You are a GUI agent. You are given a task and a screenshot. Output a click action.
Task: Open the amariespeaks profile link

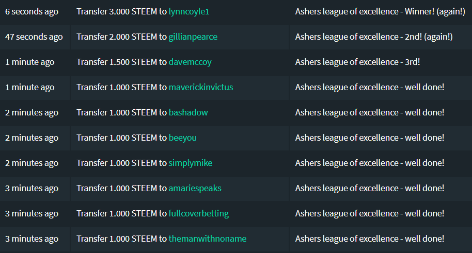coord(195,189)
